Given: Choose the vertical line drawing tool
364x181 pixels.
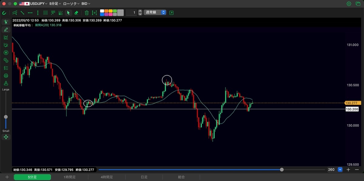Looking at the screenshot, I should [x=38, y=13].
